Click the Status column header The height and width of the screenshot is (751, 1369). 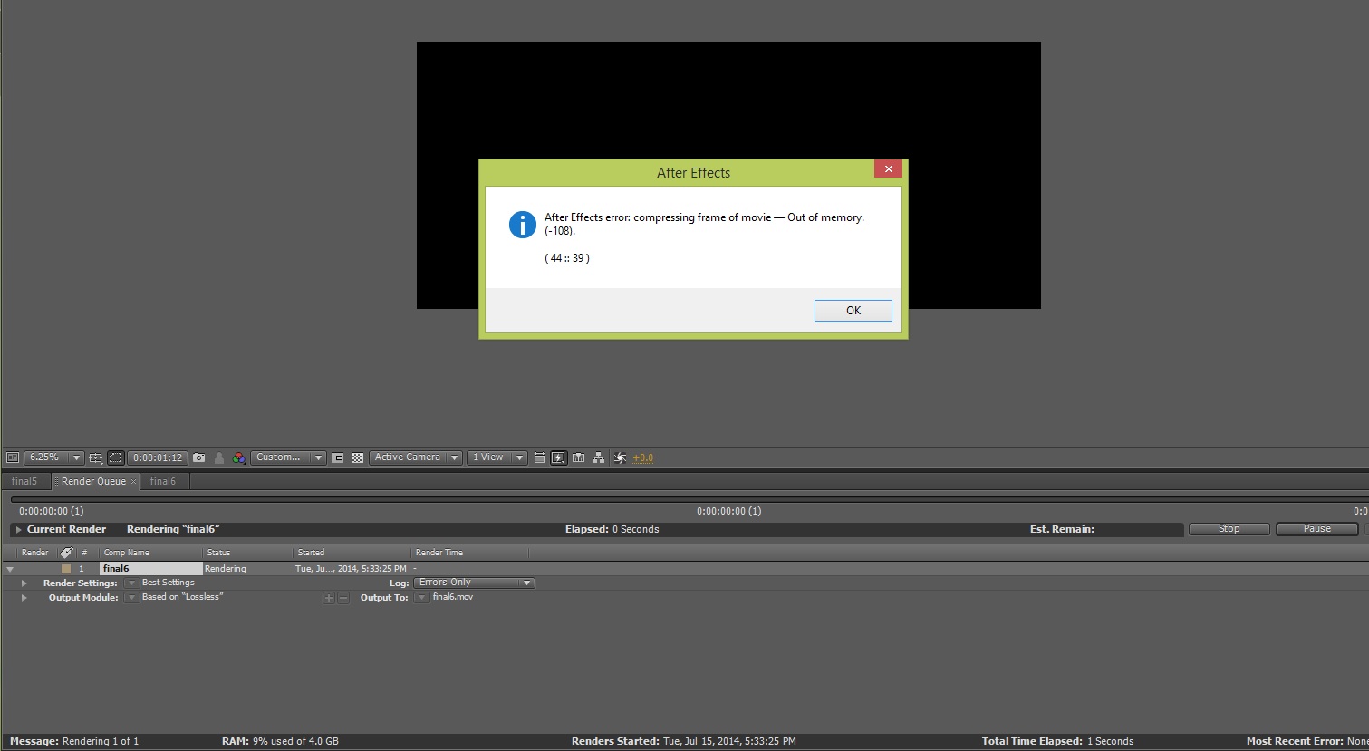[218, 553]
